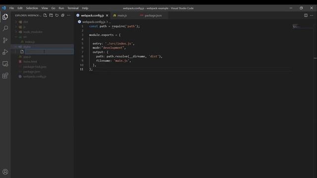Open the Run menu
Viewport: 317px width, 178px height.
pyautogui.click(x=61, y=8)
